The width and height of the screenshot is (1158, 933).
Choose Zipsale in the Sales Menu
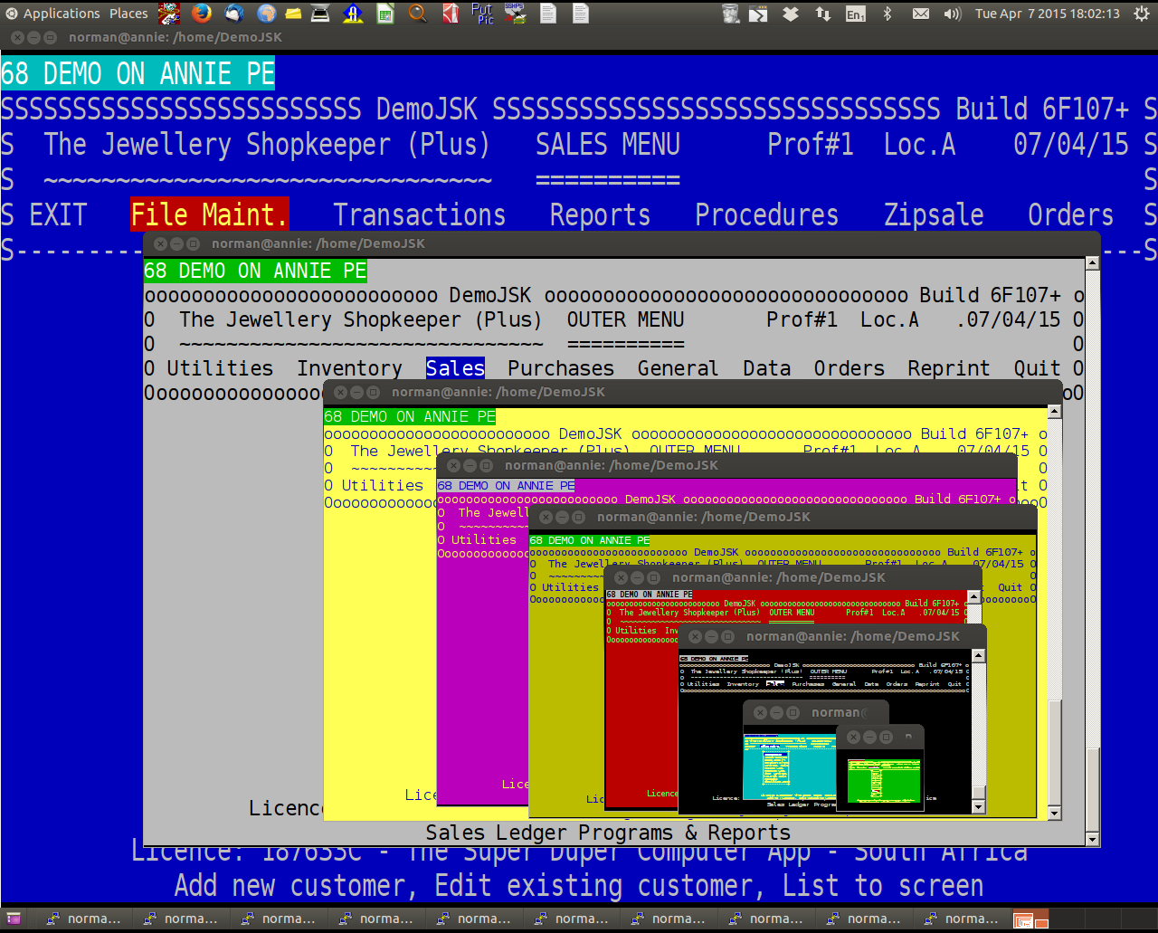(x=934, y=215)
